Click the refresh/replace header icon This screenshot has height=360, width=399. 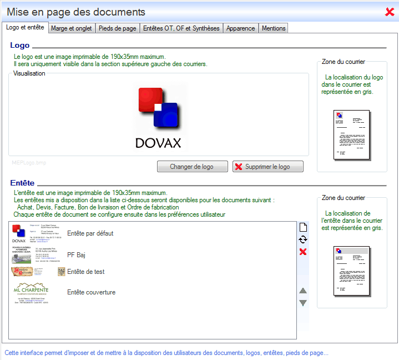(303, 239)
